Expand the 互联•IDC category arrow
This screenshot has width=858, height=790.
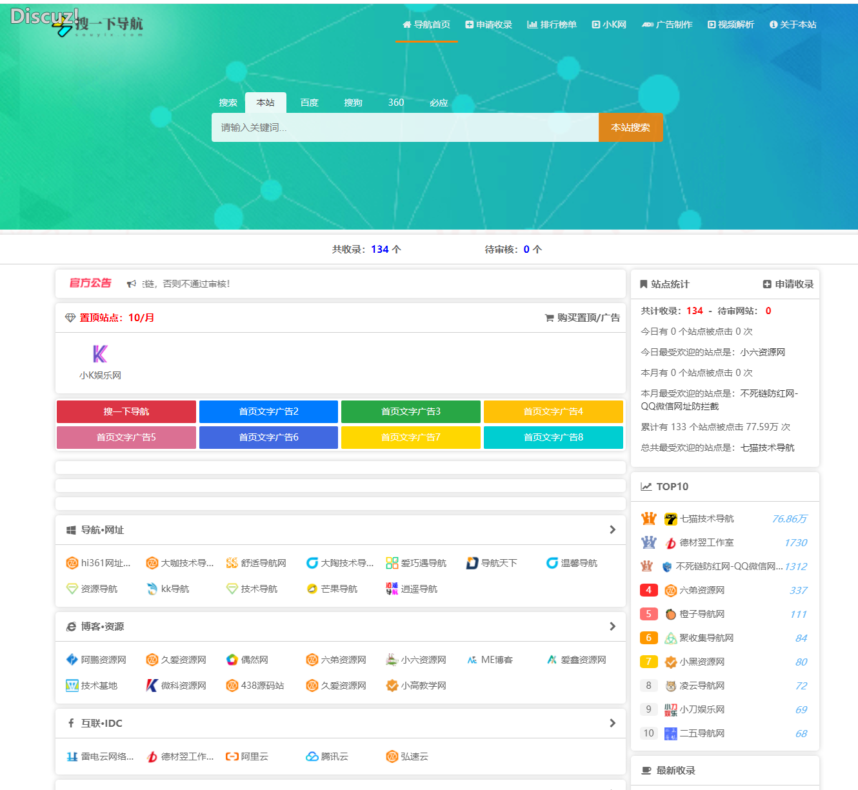612,723
